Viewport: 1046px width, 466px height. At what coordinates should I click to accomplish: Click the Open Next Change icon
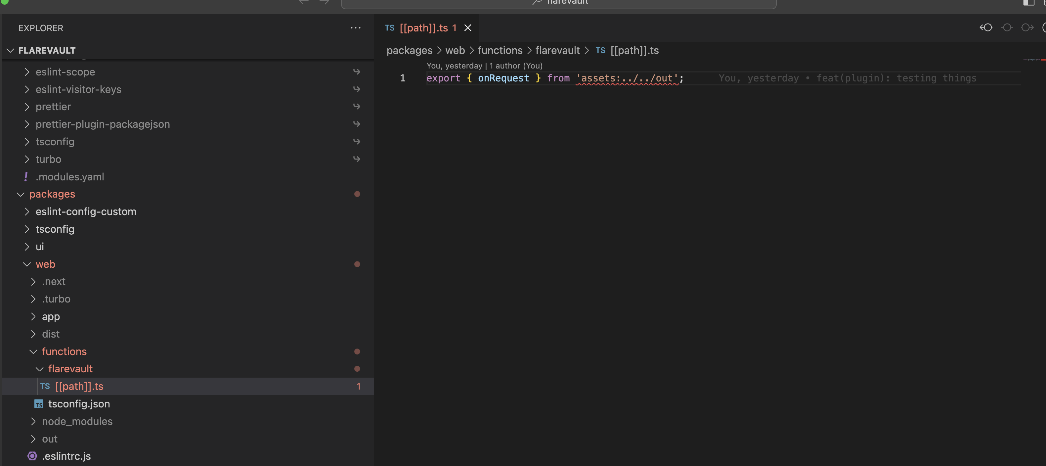coord(1027,27)
